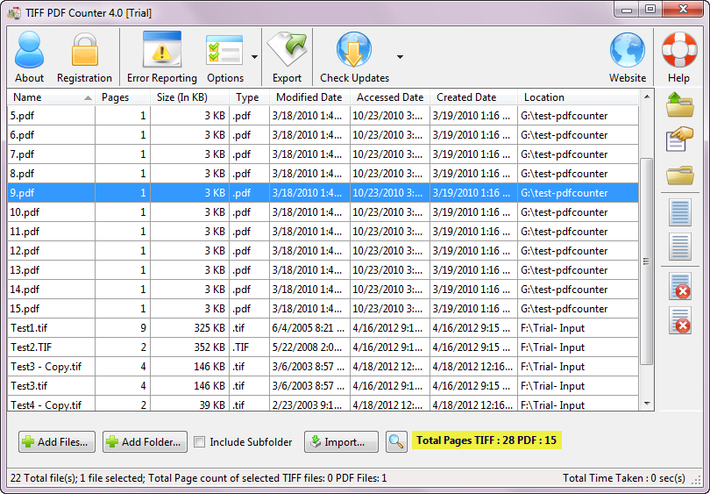Click the Total Time Taken status text
Screen dimensions: 710x494
(x=623, y=478)
